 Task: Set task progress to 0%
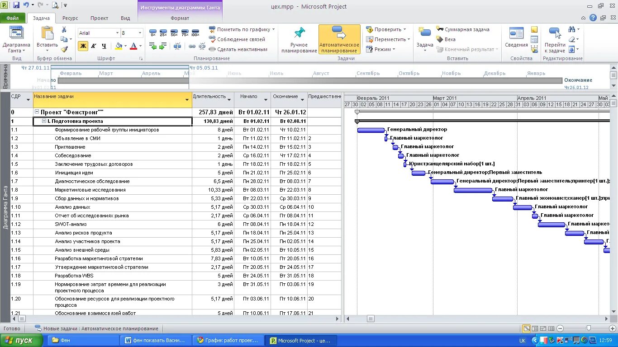pyautogui.click(x=153, y=32)
